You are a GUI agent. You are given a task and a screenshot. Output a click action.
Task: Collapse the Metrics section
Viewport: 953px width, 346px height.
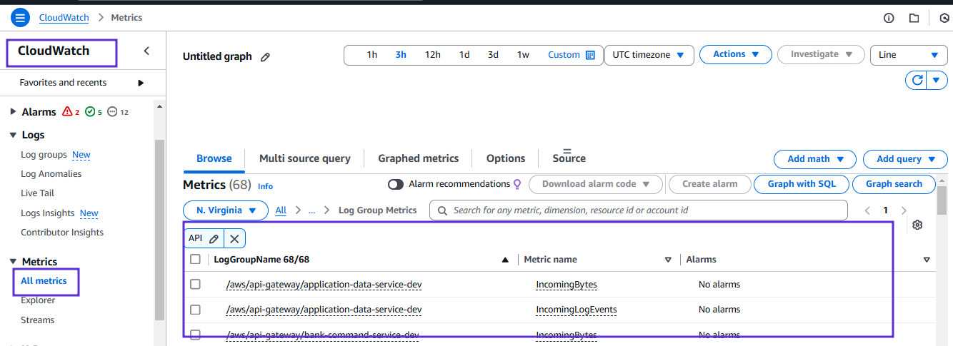13,262
